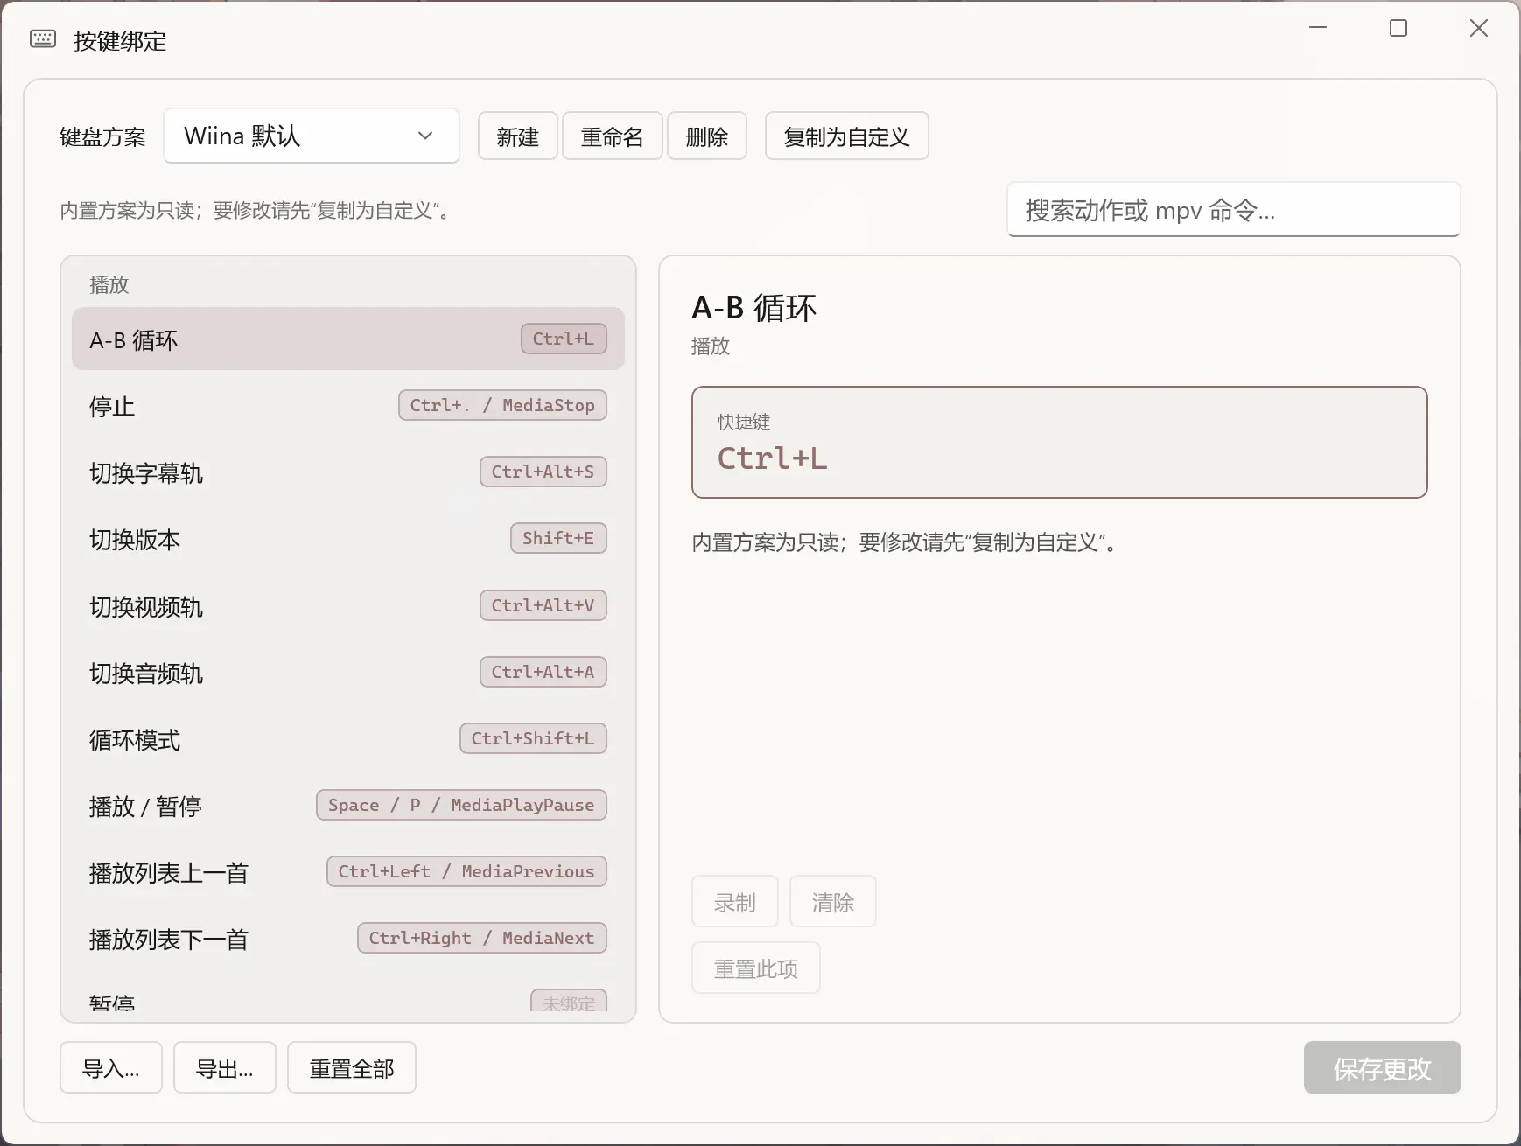The height and width of the screenshot is (1146, 1521).
Task: Click the 快捷键 Ctrl+L shortcut box
Action: [x=1059, y=443]
